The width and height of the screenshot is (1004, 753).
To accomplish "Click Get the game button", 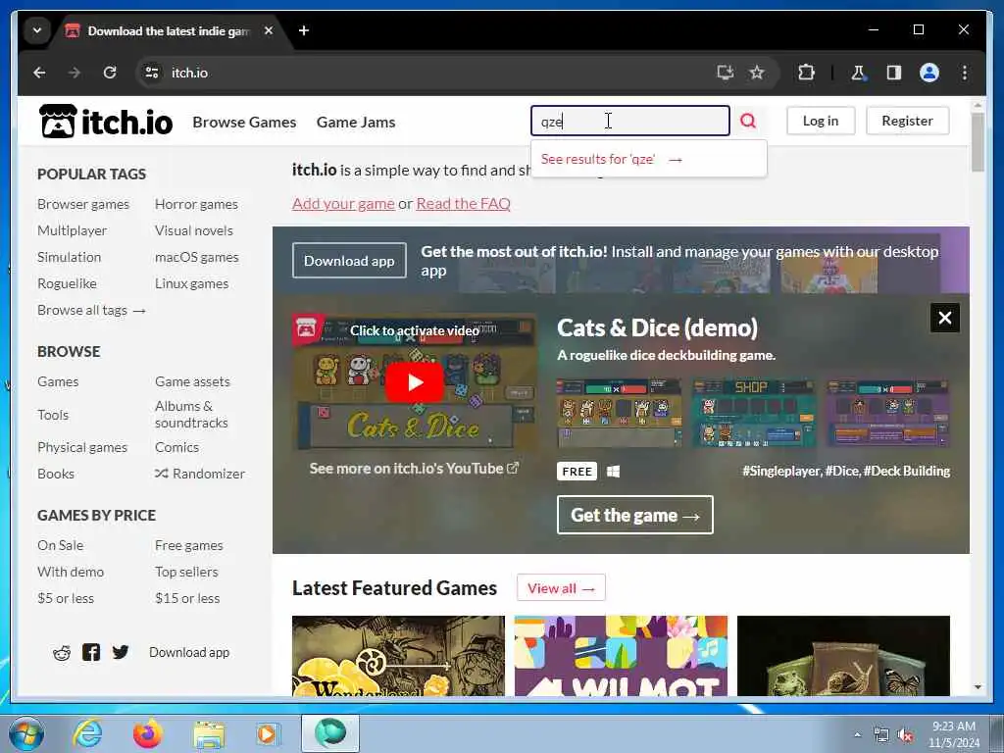I will (634, 515).
